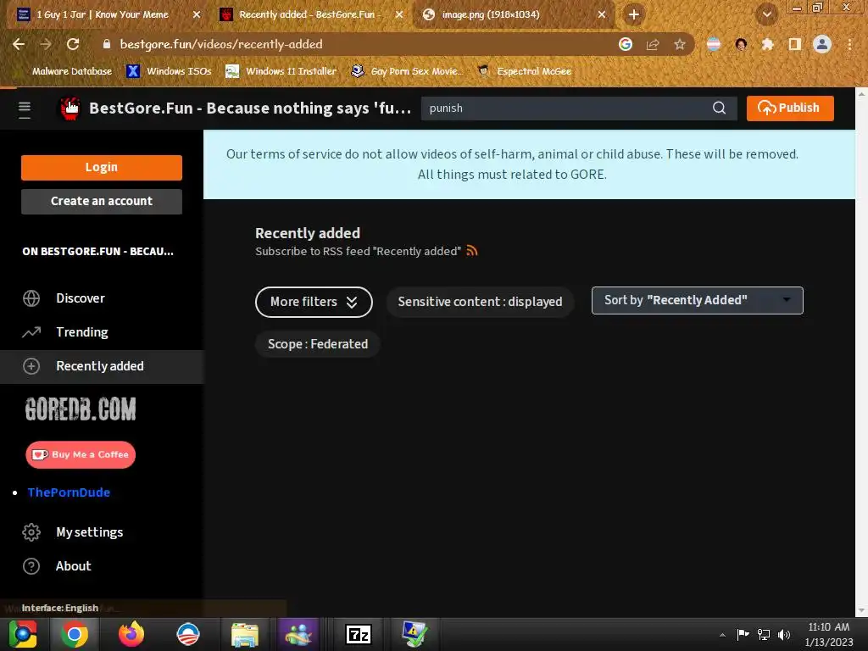Click the browser forward arrow
The image size is (868, 651).
coord(46,44)
